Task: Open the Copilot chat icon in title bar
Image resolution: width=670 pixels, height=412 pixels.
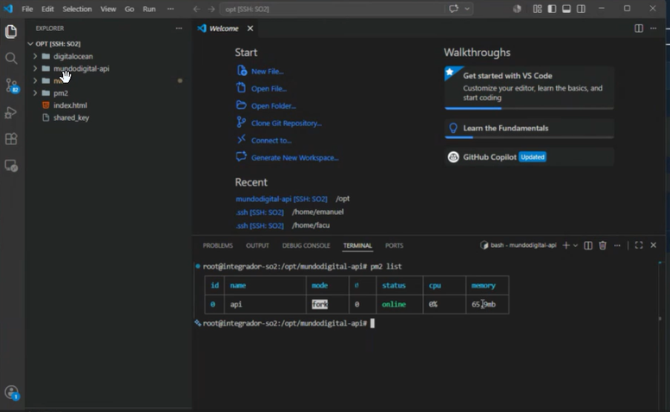Action: 453,9
